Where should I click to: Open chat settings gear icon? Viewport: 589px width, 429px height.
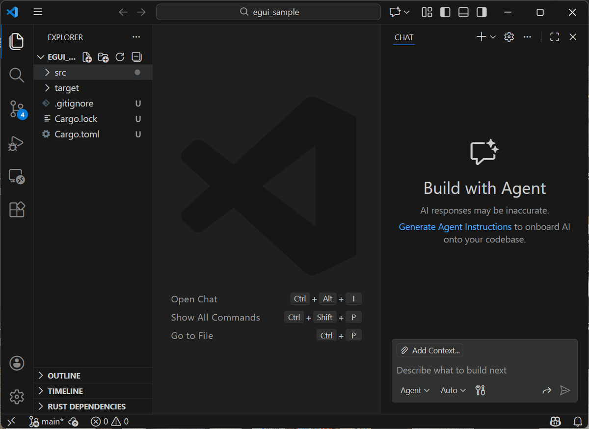point(509,37)
